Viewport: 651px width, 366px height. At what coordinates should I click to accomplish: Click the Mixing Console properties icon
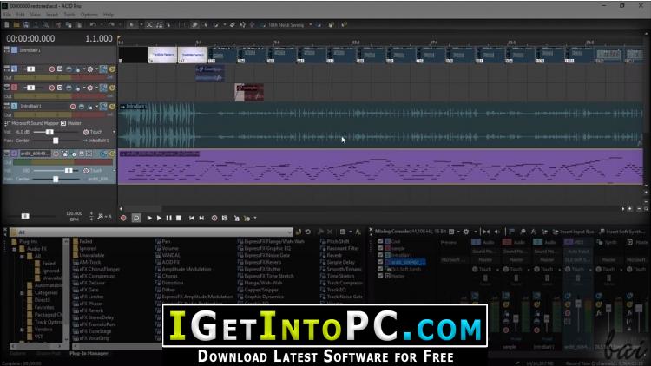pos(451,232)
